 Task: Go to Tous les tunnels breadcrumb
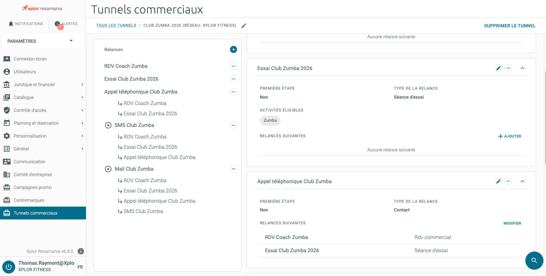(116, 25)
